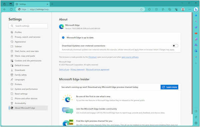Add page to favorites star icon
The image size is (200, 127).
point(141,9)
